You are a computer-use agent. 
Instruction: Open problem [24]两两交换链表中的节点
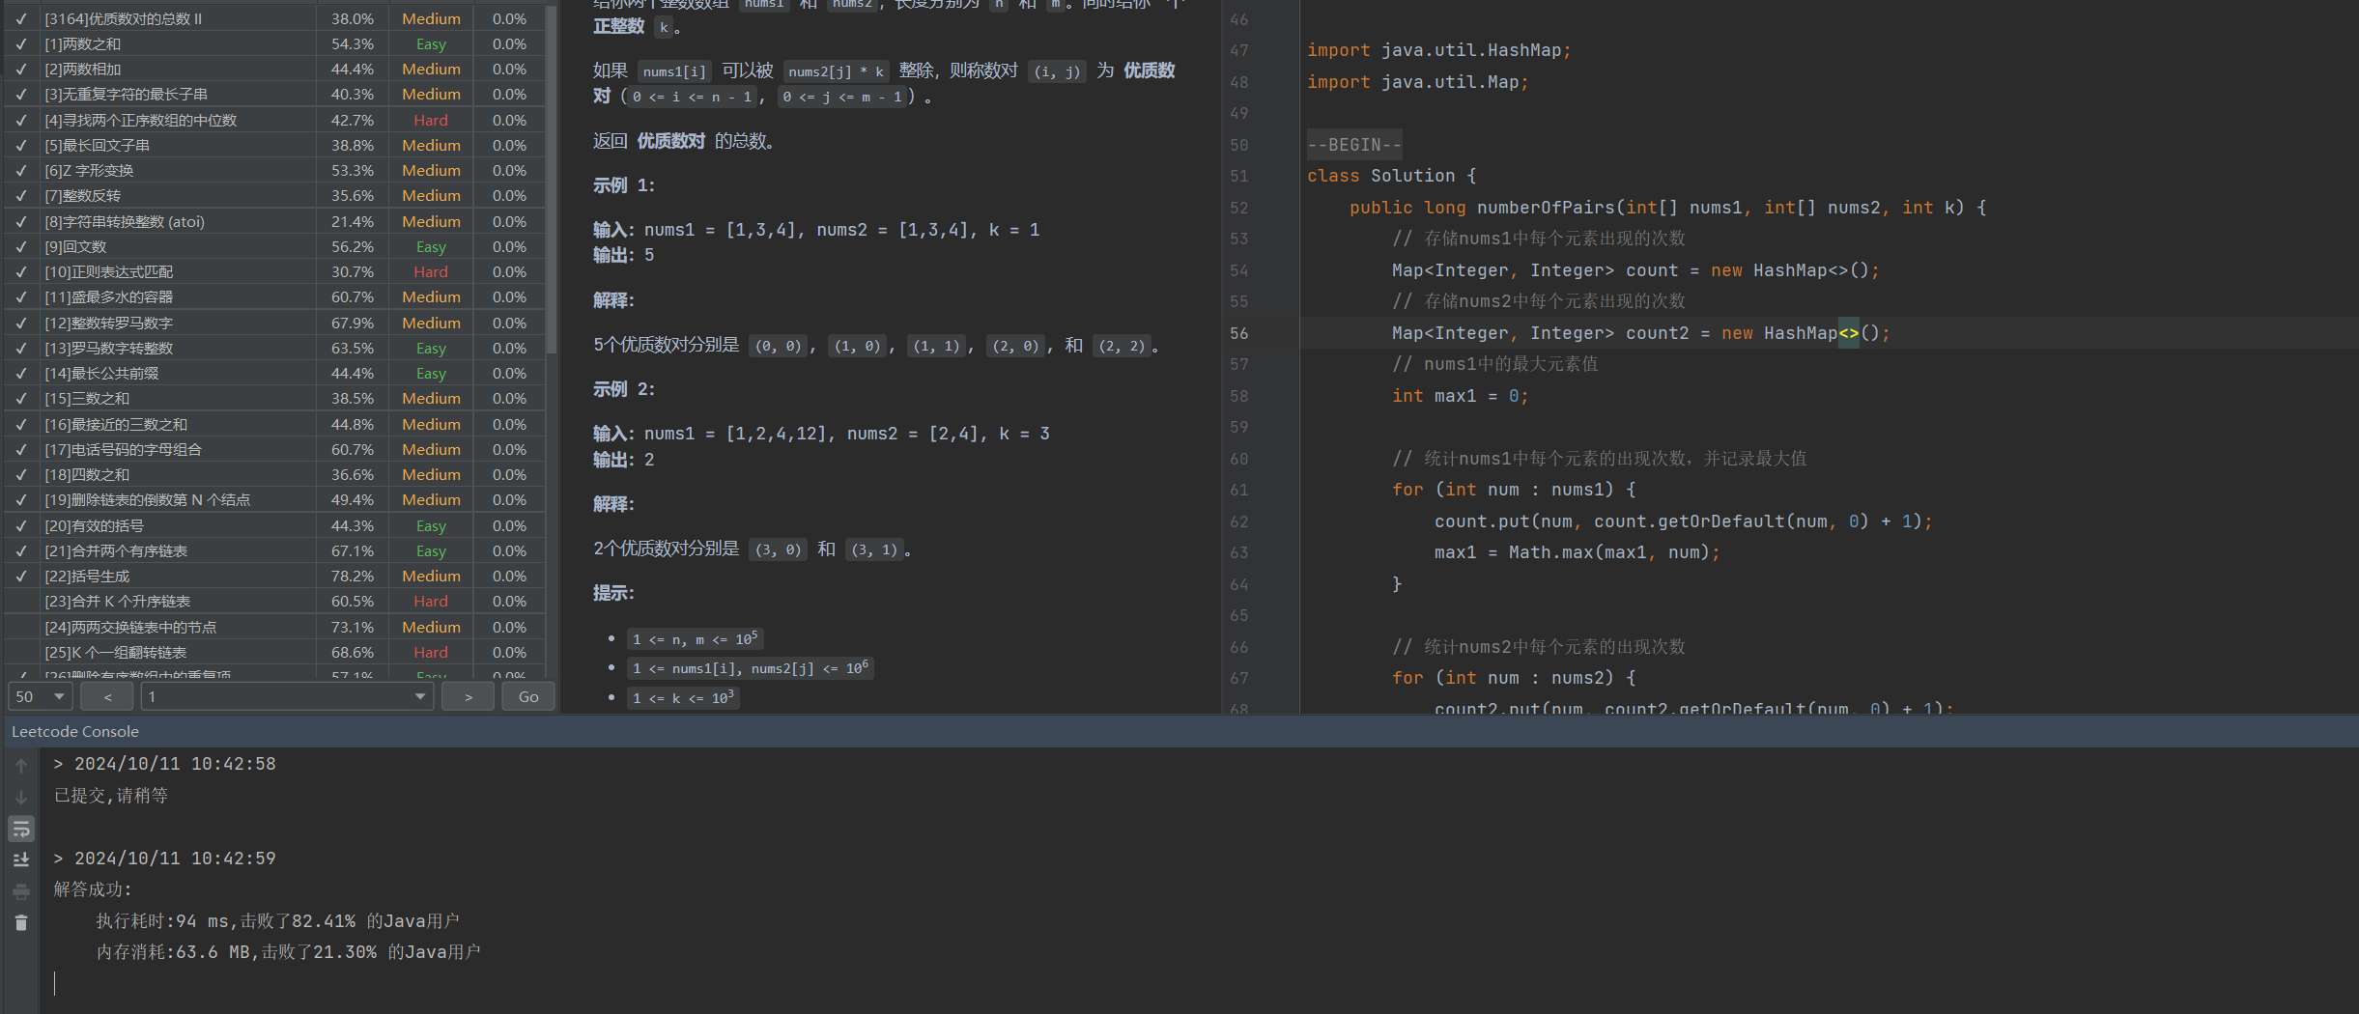coord(130,627)
